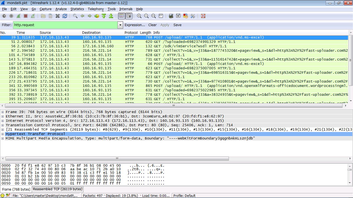The width and height of the screenshot is (353, 198).
Task: Click the Expression... button
Action: pos(135,25)
